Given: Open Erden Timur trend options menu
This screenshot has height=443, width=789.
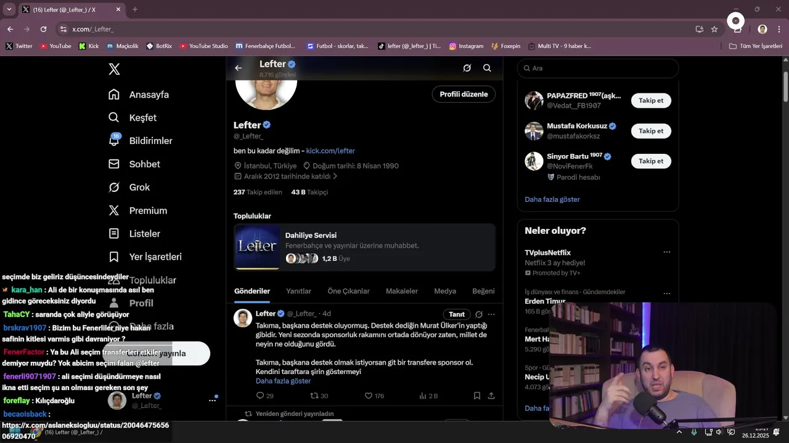Looking at the screenshot, I should tap(666, 293).
